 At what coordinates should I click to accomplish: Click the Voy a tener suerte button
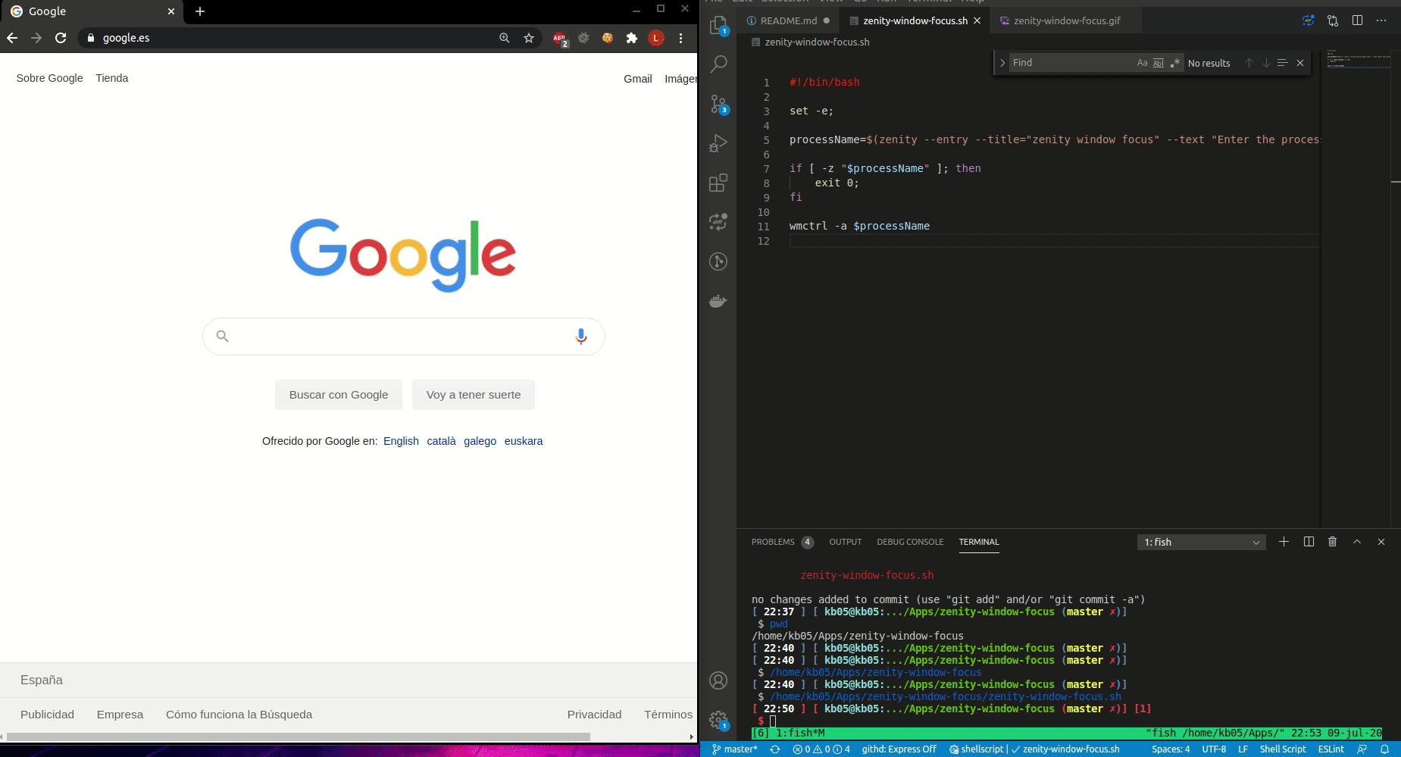474,395
